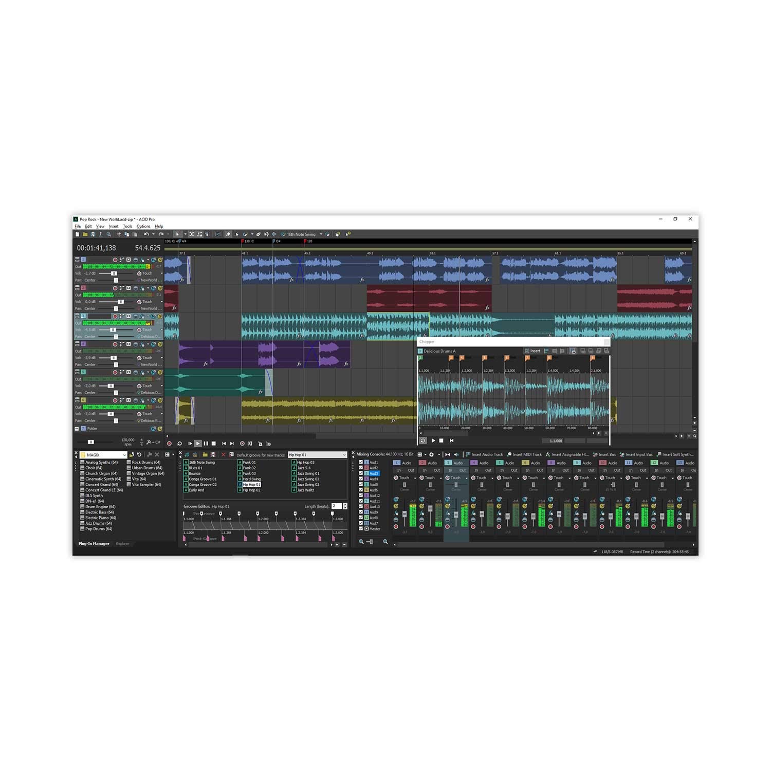Click the Solo icon on track 1 header
The height and width of the screenshot is (771, 771).
point(160,260)
